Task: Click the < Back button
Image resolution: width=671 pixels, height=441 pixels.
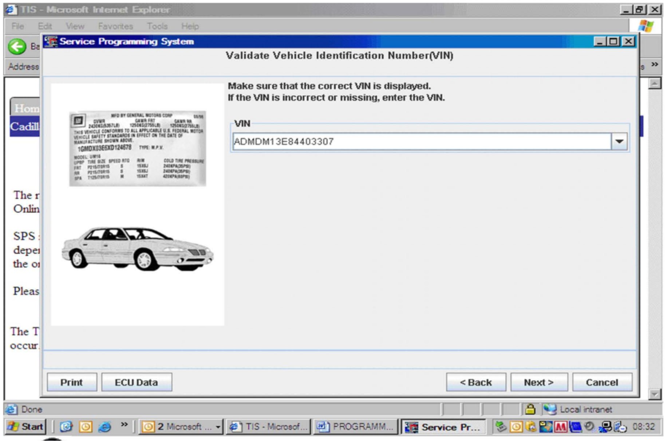Action: pyautogui.click(x=475, y=382)
